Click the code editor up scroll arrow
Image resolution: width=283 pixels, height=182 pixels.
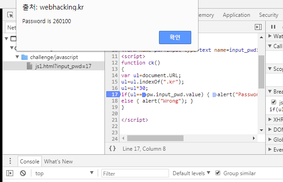click(x=261, y=37)
